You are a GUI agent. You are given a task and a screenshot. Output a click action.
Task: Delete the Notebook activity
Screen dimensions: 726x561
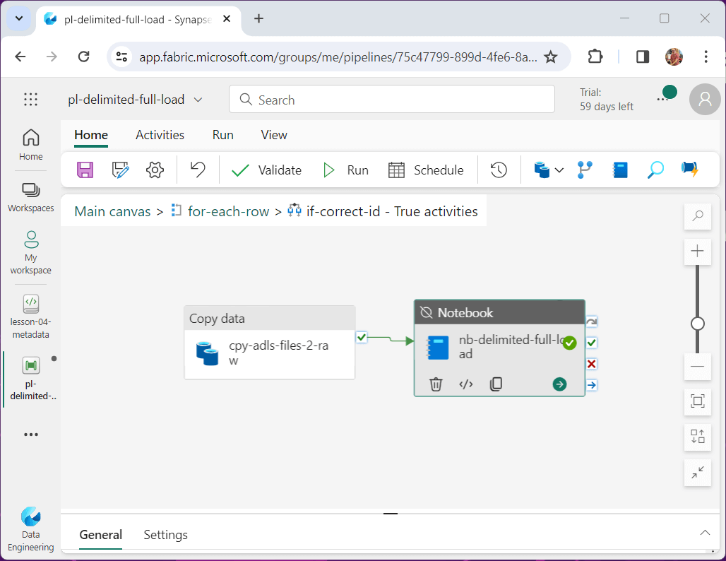click(x=436, y=384)
